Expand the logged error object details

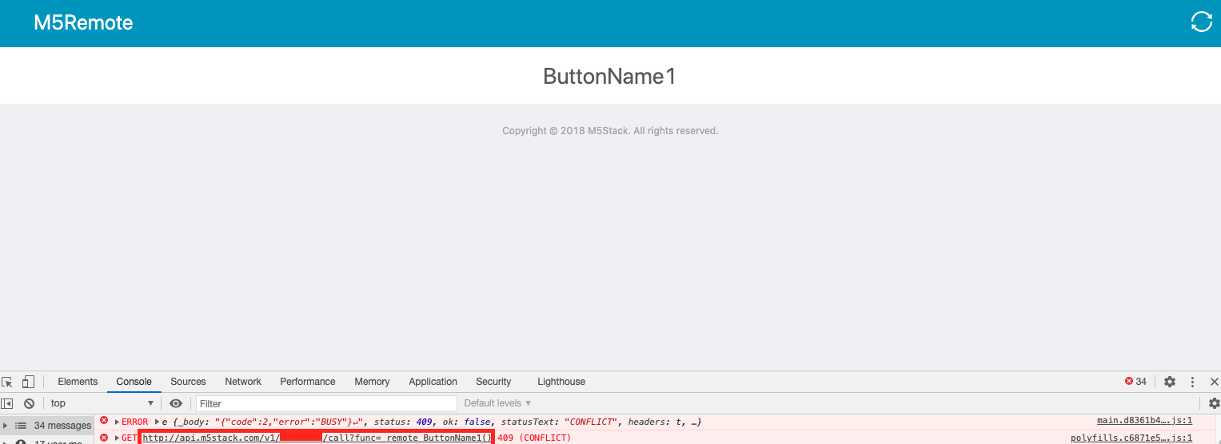[157, 422]
